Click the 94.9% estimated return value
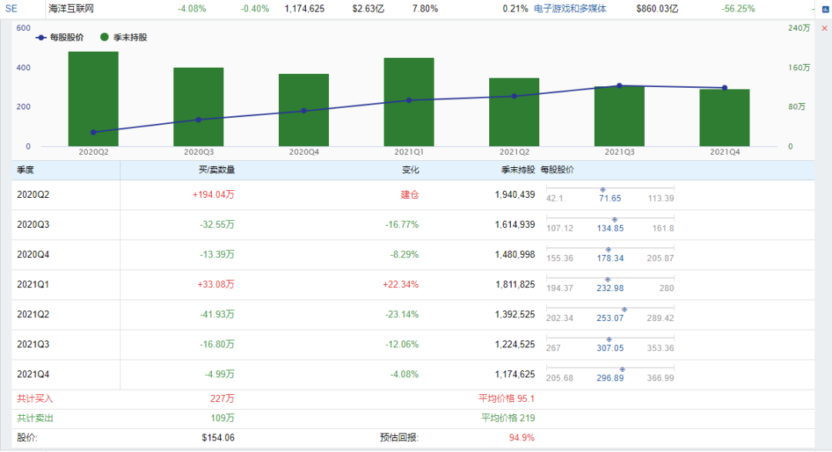This screenshot has height=452, width=832. tap(522, 437)
